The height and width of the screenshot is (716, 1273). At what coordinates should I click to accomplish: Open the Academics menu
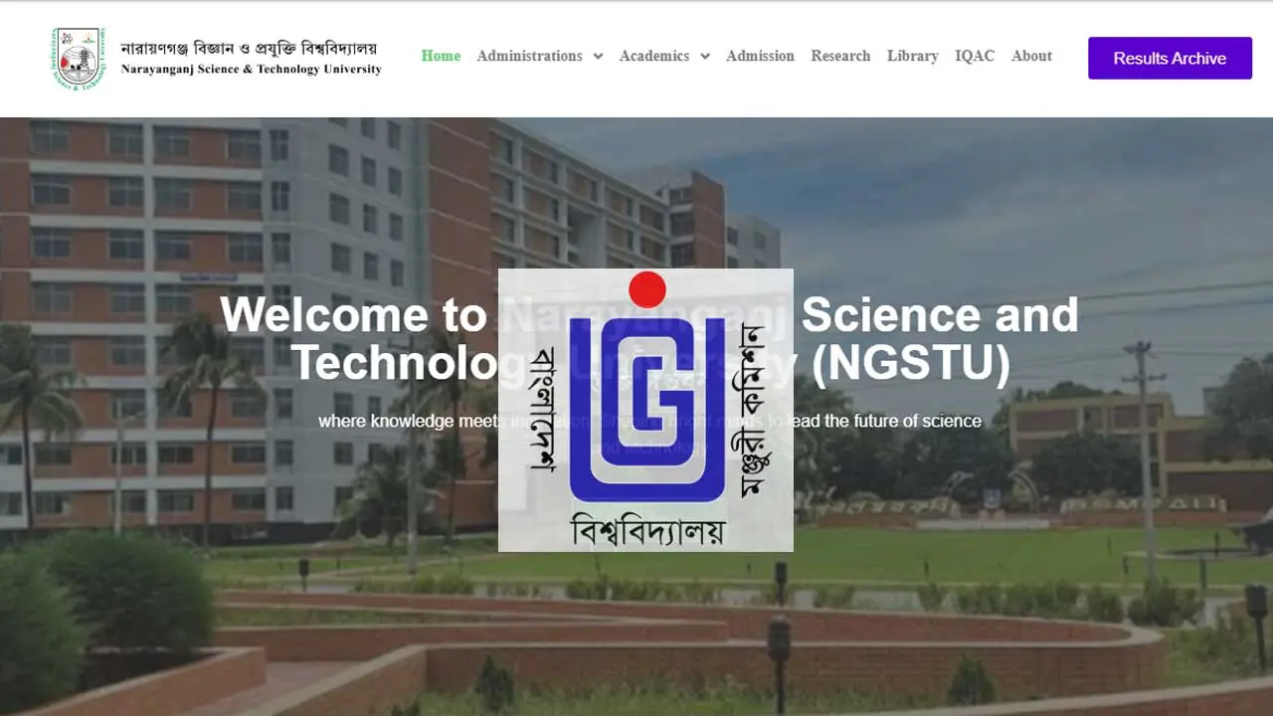(x=654, y=56)
